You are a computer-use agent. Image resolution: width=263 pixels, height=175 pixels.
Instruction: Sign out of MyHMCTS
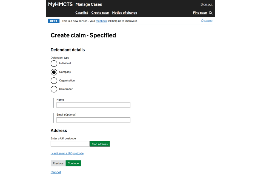click(x=206, y=4)
